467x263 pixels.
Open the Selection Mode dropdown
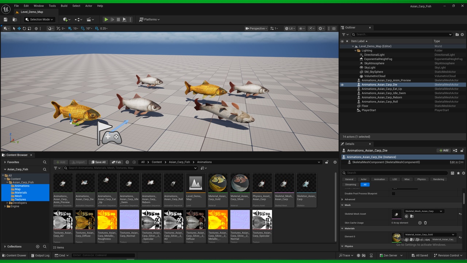coord(39,19)
